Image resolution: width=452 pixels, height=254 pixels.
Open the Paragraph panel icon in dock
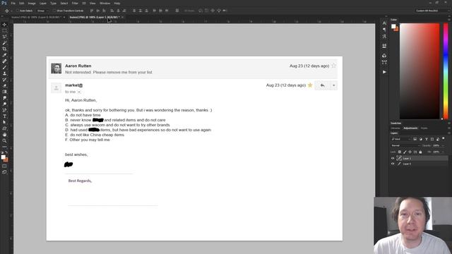pyautogui.click(x=384, y=30)
